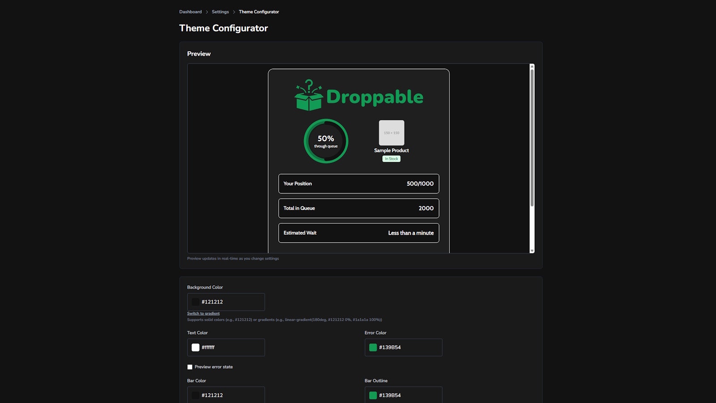Click the Background Color swatch
This screenshot has height=403, width=716.
195,301
